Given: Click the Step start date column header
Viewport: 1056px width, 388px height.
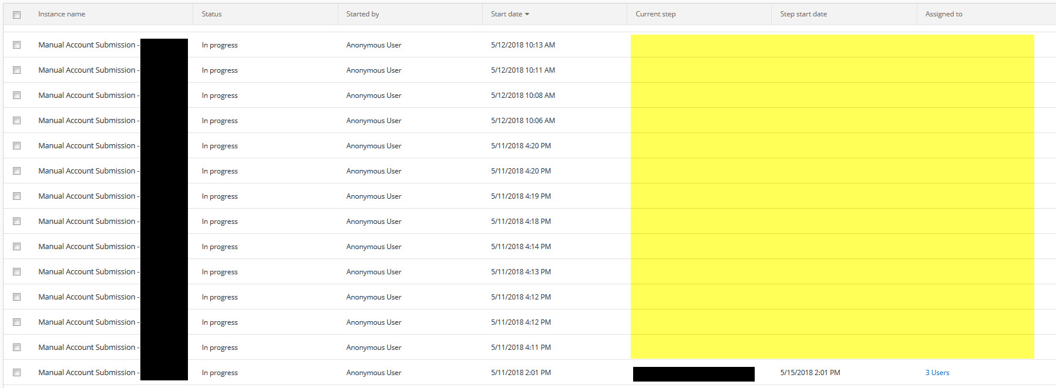Looking at the screenshot, I should pyautogui.click(x=803, y=14).
